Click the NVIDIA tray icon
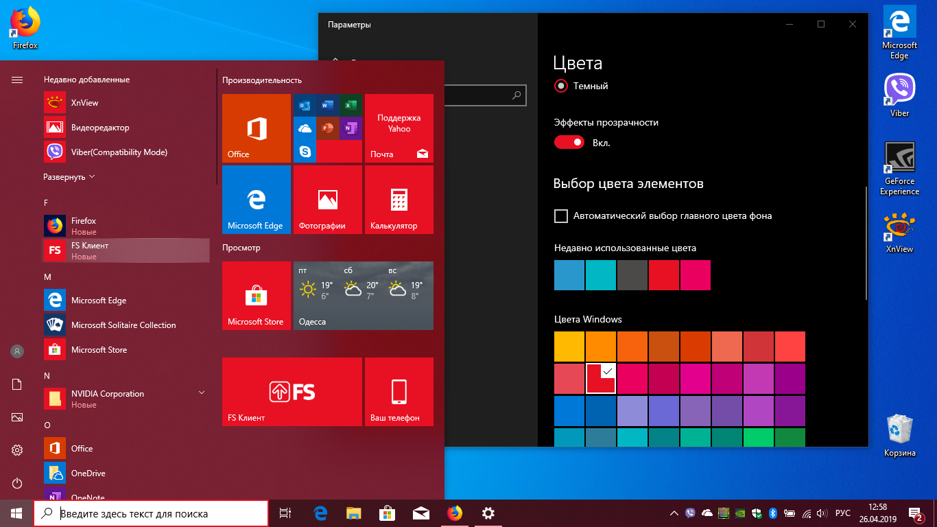 pyautogui.click(x=740, y=513)
